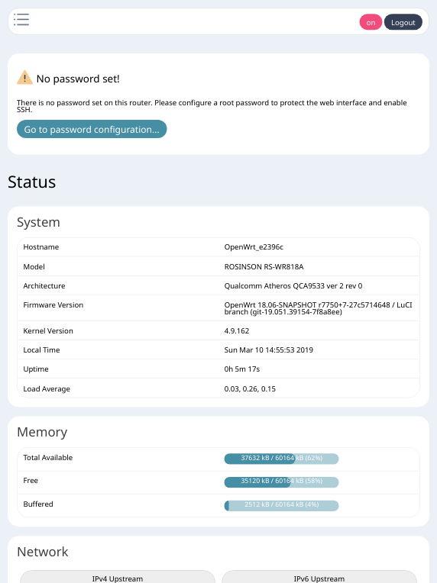Click local time Sun Mar 10 value

[x=268, y=349]
